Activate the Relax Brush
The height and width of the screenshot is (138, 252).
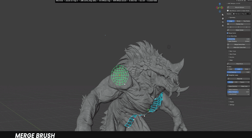238,64
